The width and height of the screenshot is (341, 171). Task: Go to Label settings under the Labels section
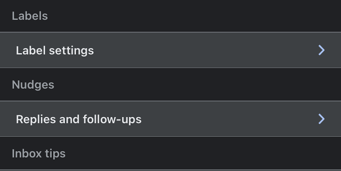click(55, 50)
